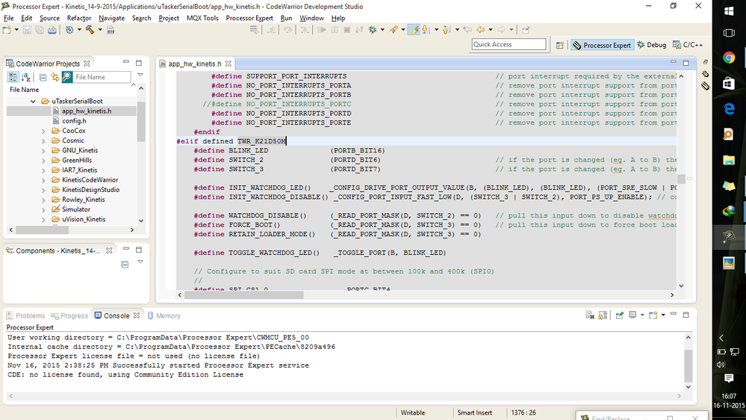
Task: Click the build target icon beside the hammer
Action: (69, 30)
